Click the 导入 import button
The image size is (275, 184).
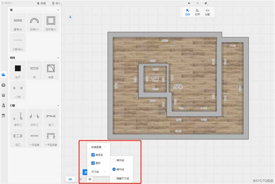coord(56,3)
